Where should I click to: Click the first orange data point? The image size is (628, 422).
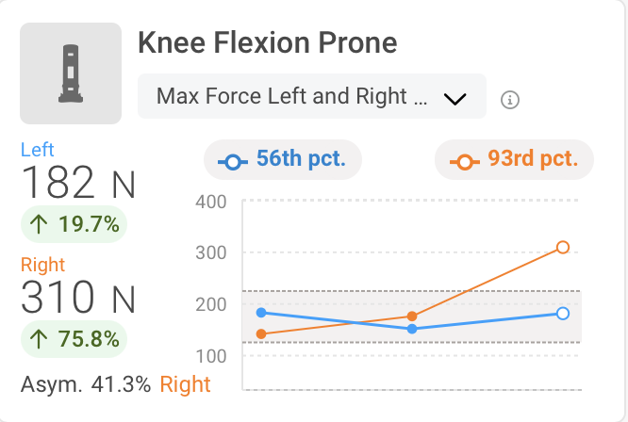(x=261, y=333)
